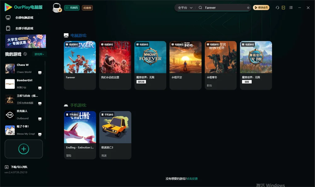Screen dimensions: 315x187
Task: Open the user avatar profile
Action: pyautogui.click(x=57, y=8)
